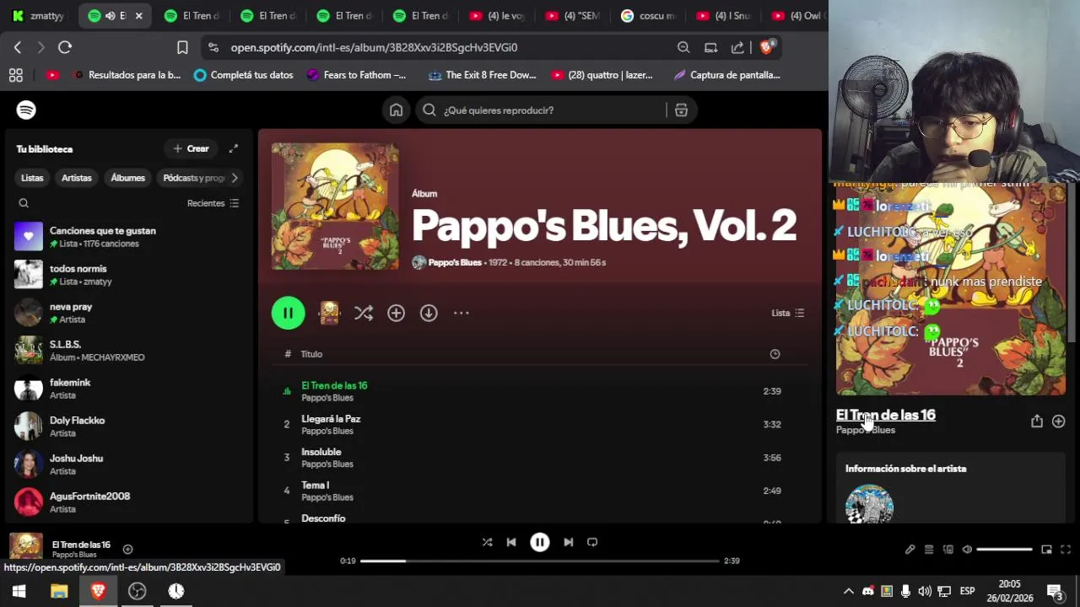1080x607 pixels.
Task: Open Lista view options dropdown
Action: [x=788, y=313]
